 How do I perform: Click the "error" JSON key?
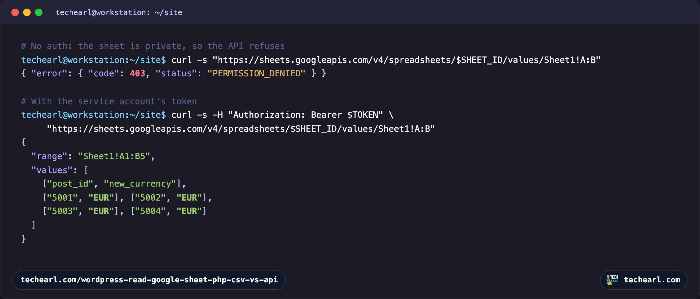pos(49,73)
